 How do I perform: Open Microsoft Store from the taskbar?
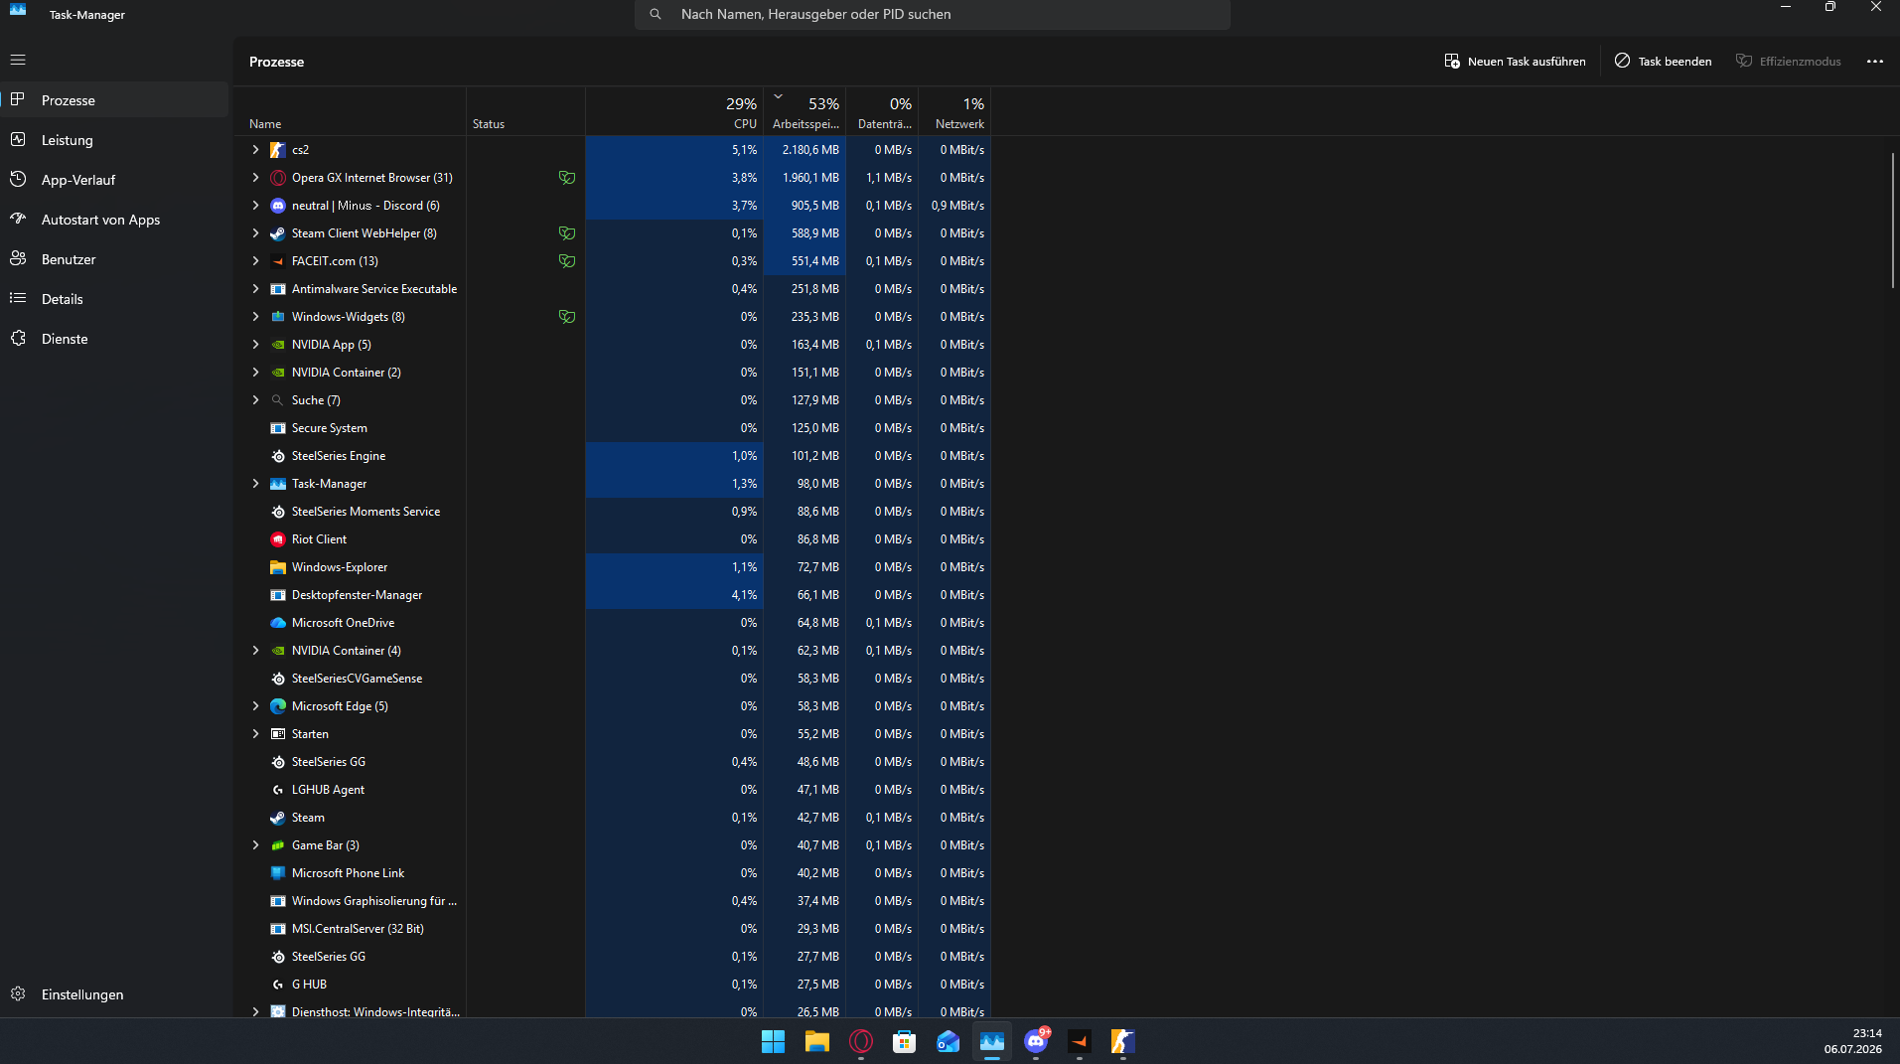pos(905,1041)
